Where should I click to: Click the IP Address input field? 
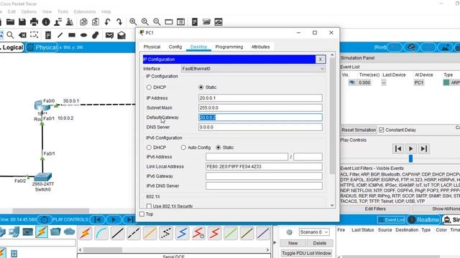pos(260,98)
